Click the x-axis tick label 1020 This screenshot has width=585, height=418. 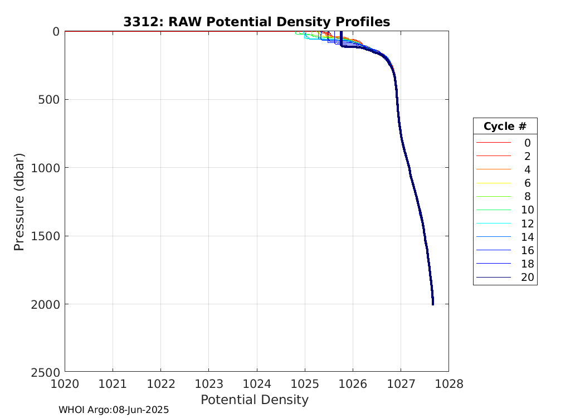[65, 383]
